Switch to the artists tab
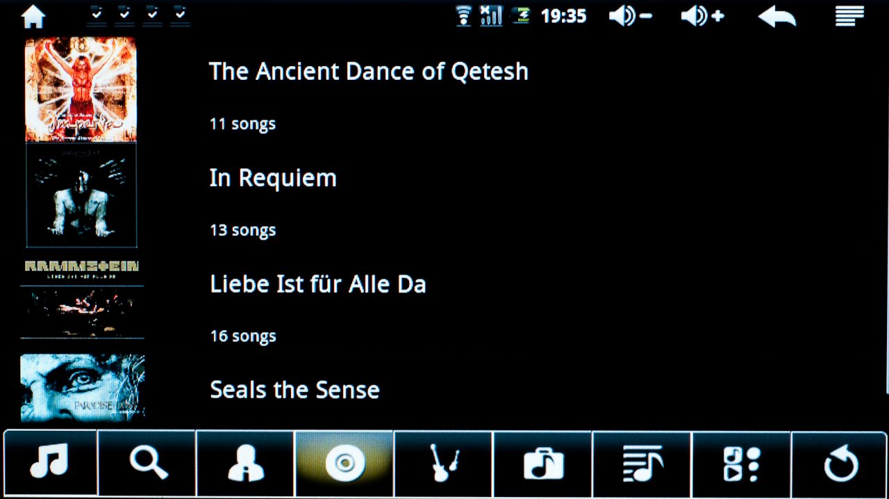889x499 pixels. [x=246, y=463]
